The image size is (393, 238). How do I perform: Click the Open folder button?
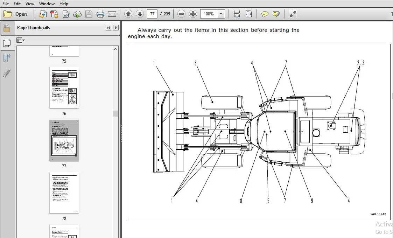pos(15,14)
